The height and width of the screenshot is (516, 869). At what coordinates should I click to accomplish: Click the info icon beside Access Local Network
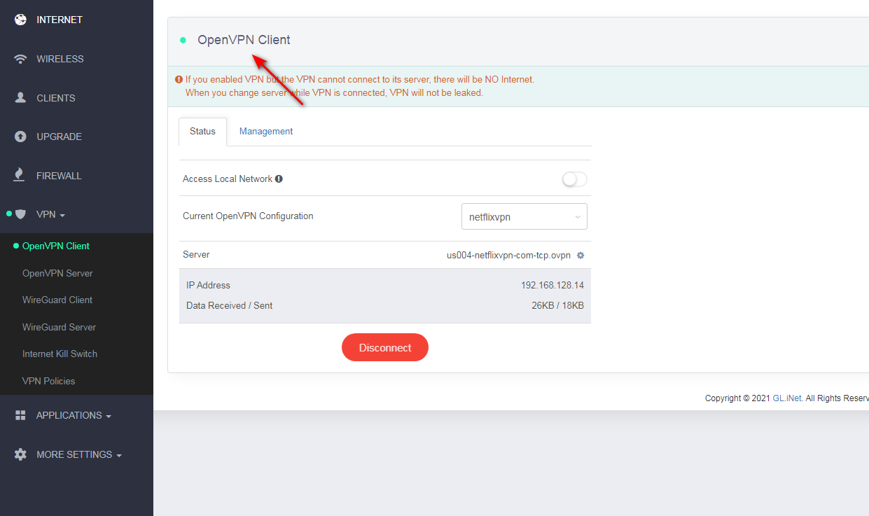tap(279, 179)
